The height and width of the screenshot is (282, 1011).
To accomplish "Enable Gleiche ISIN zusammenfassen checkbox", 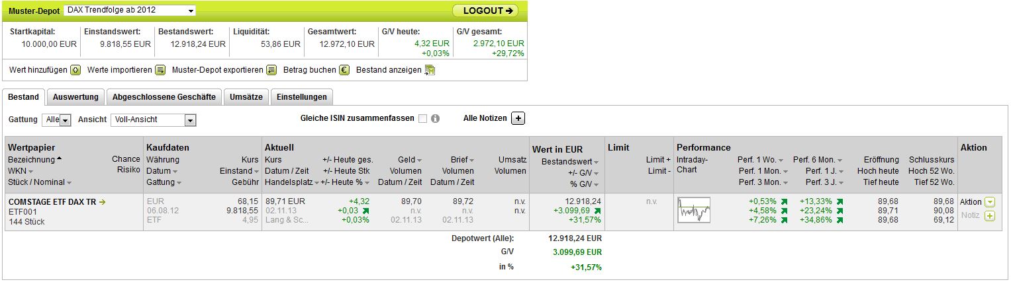I will click(x=422, y=119).
